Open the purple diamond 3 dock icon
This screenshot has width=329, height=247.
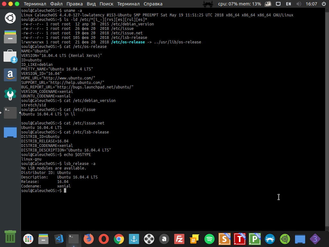tap(315, 239)
